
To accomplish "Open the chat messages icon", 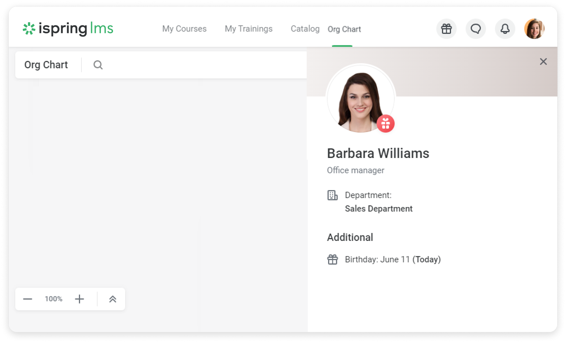I will point(476,29).
